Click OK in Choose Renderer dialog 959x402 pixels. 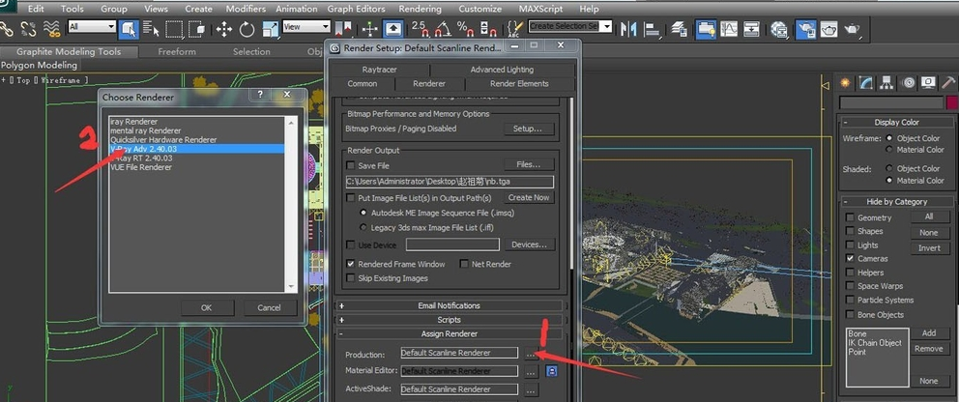click(206, 307)
